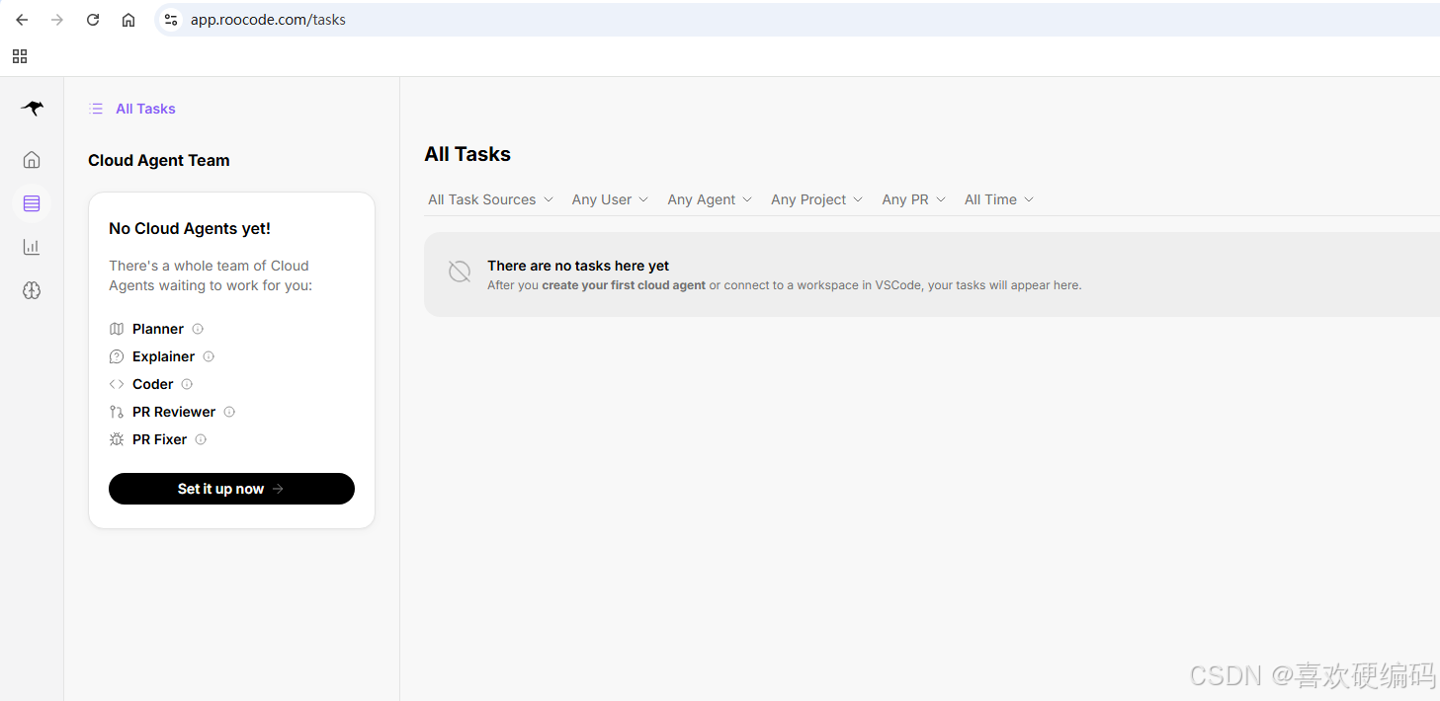This screenshot has width=1440, height=701.
Task: Open the browser home page
Action: (128, 20)
